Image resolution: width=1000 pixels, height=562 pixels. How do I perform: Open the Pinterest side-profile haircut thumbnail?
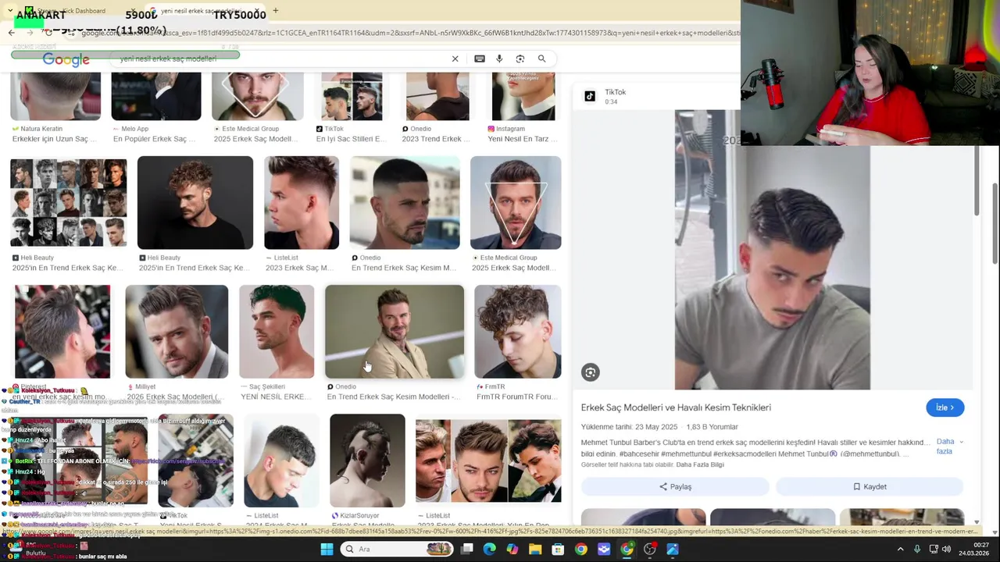62,332
